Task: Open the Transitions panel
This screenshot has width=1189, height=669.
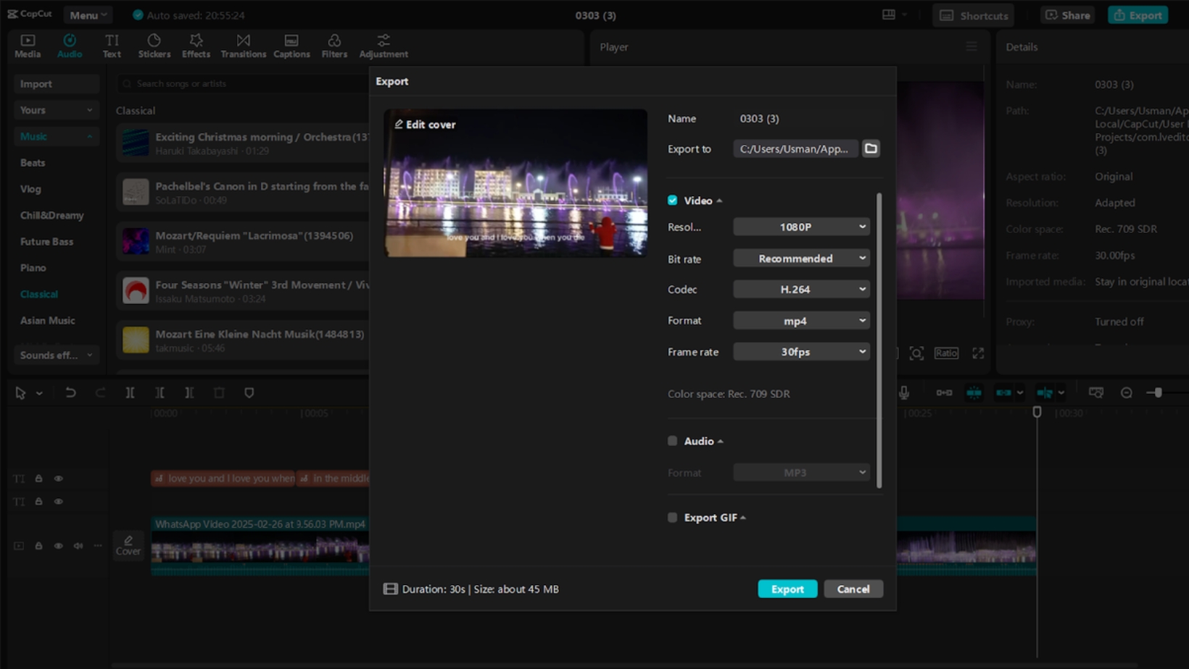Action: click(243, 46)
